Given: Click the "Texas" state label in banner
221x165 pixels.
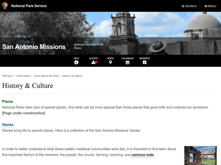Looking at the screenshot, I should (78, 48).
